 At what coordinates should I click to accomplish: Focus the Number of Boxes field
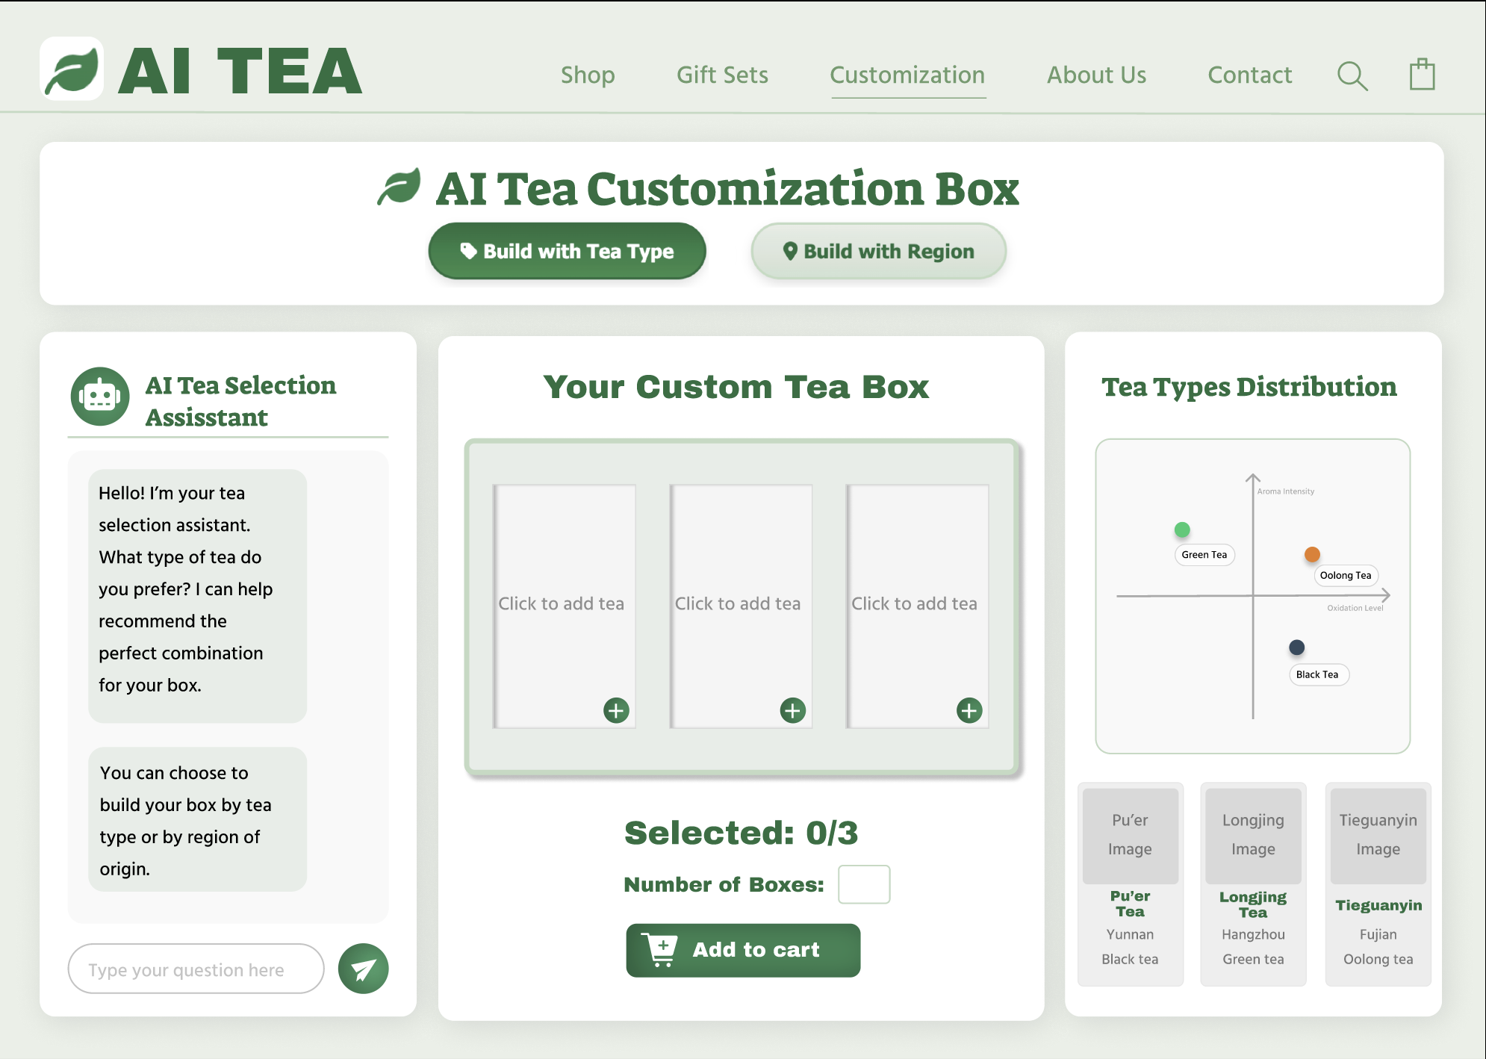863,884
